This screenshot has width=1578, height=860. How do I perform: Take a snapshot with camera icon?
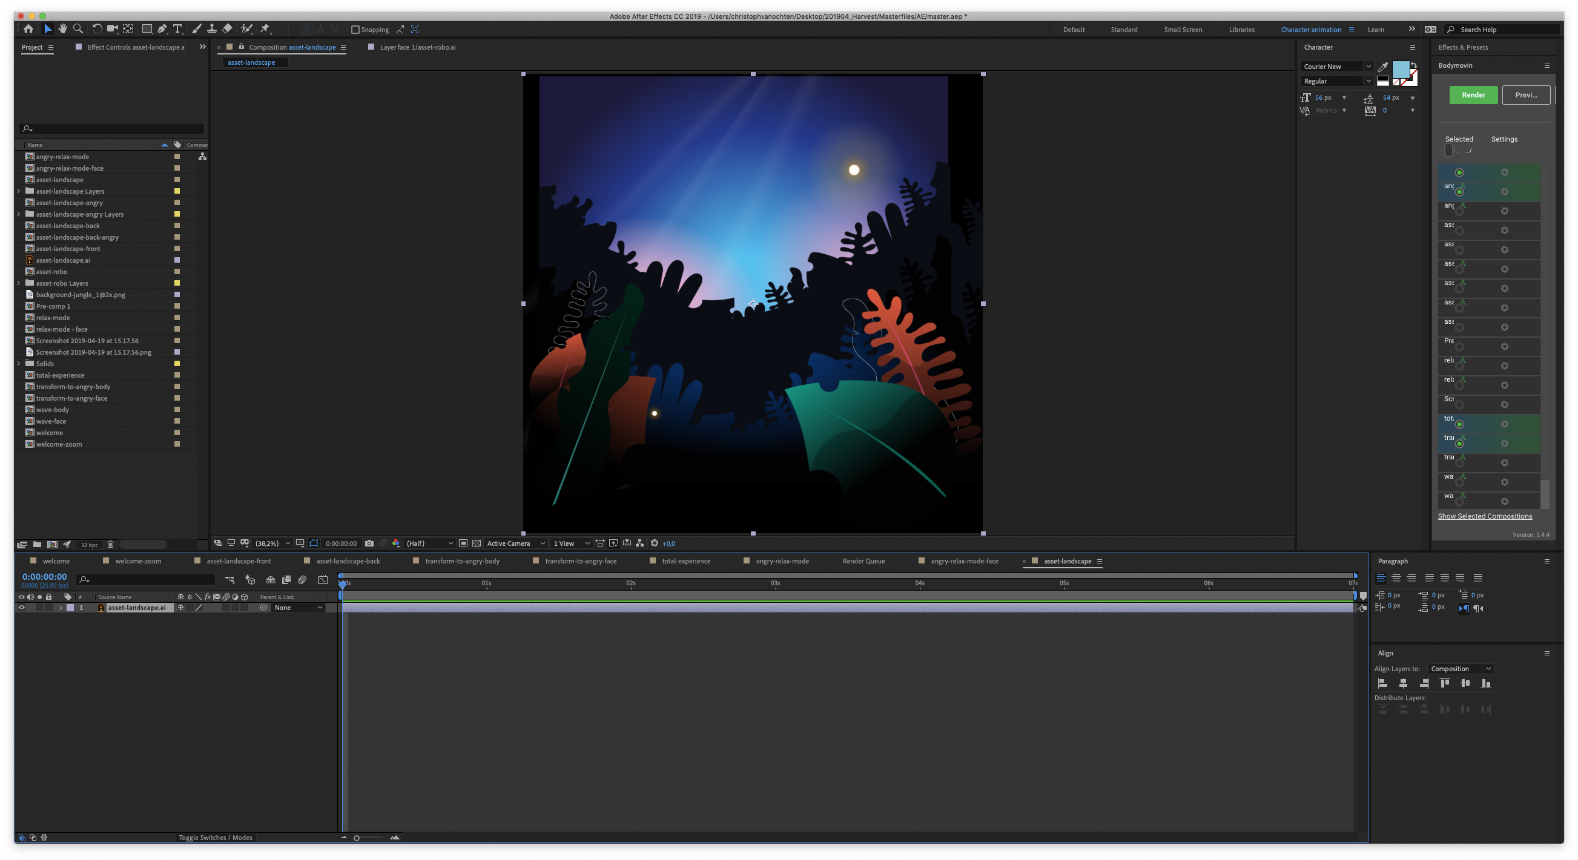pos(369,543)
